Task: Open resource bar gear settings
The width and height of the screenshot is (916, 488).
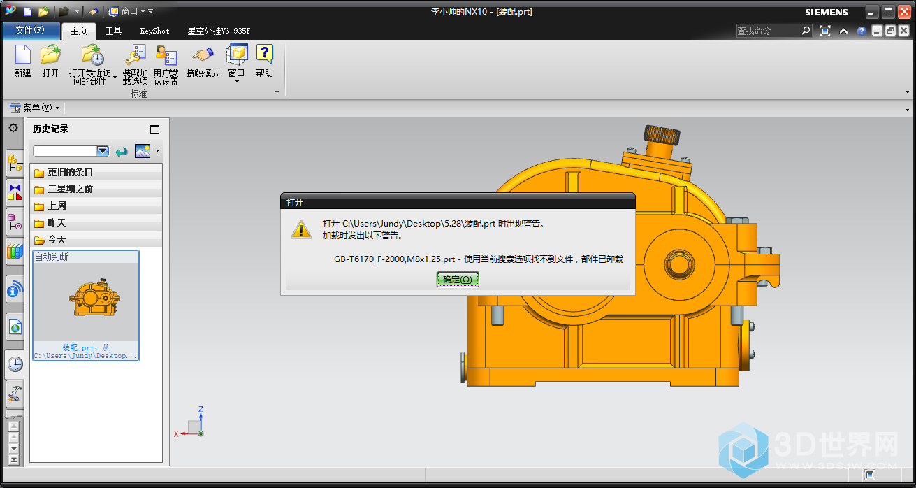Action: [13, 128]
